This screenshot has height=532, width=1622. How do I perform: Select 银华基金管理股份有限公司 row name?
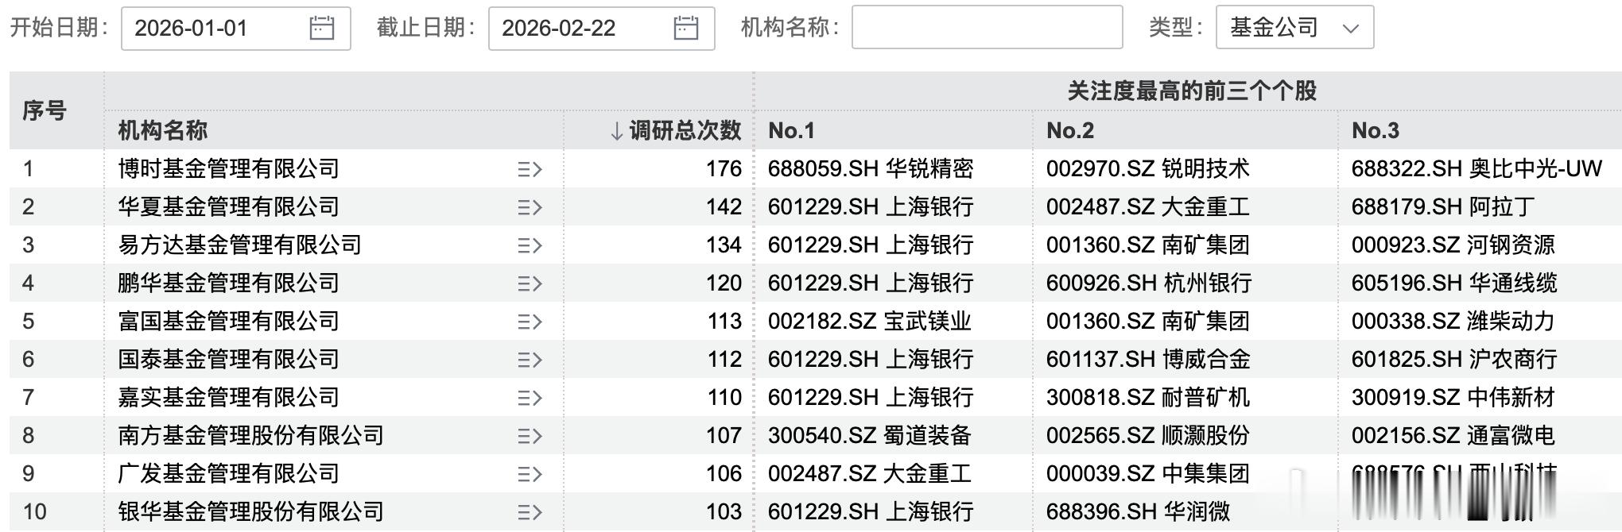(250, 511)
